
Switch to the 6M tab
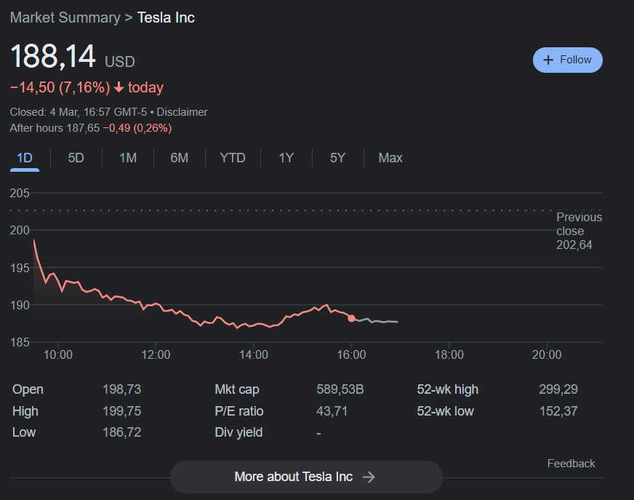179,158
